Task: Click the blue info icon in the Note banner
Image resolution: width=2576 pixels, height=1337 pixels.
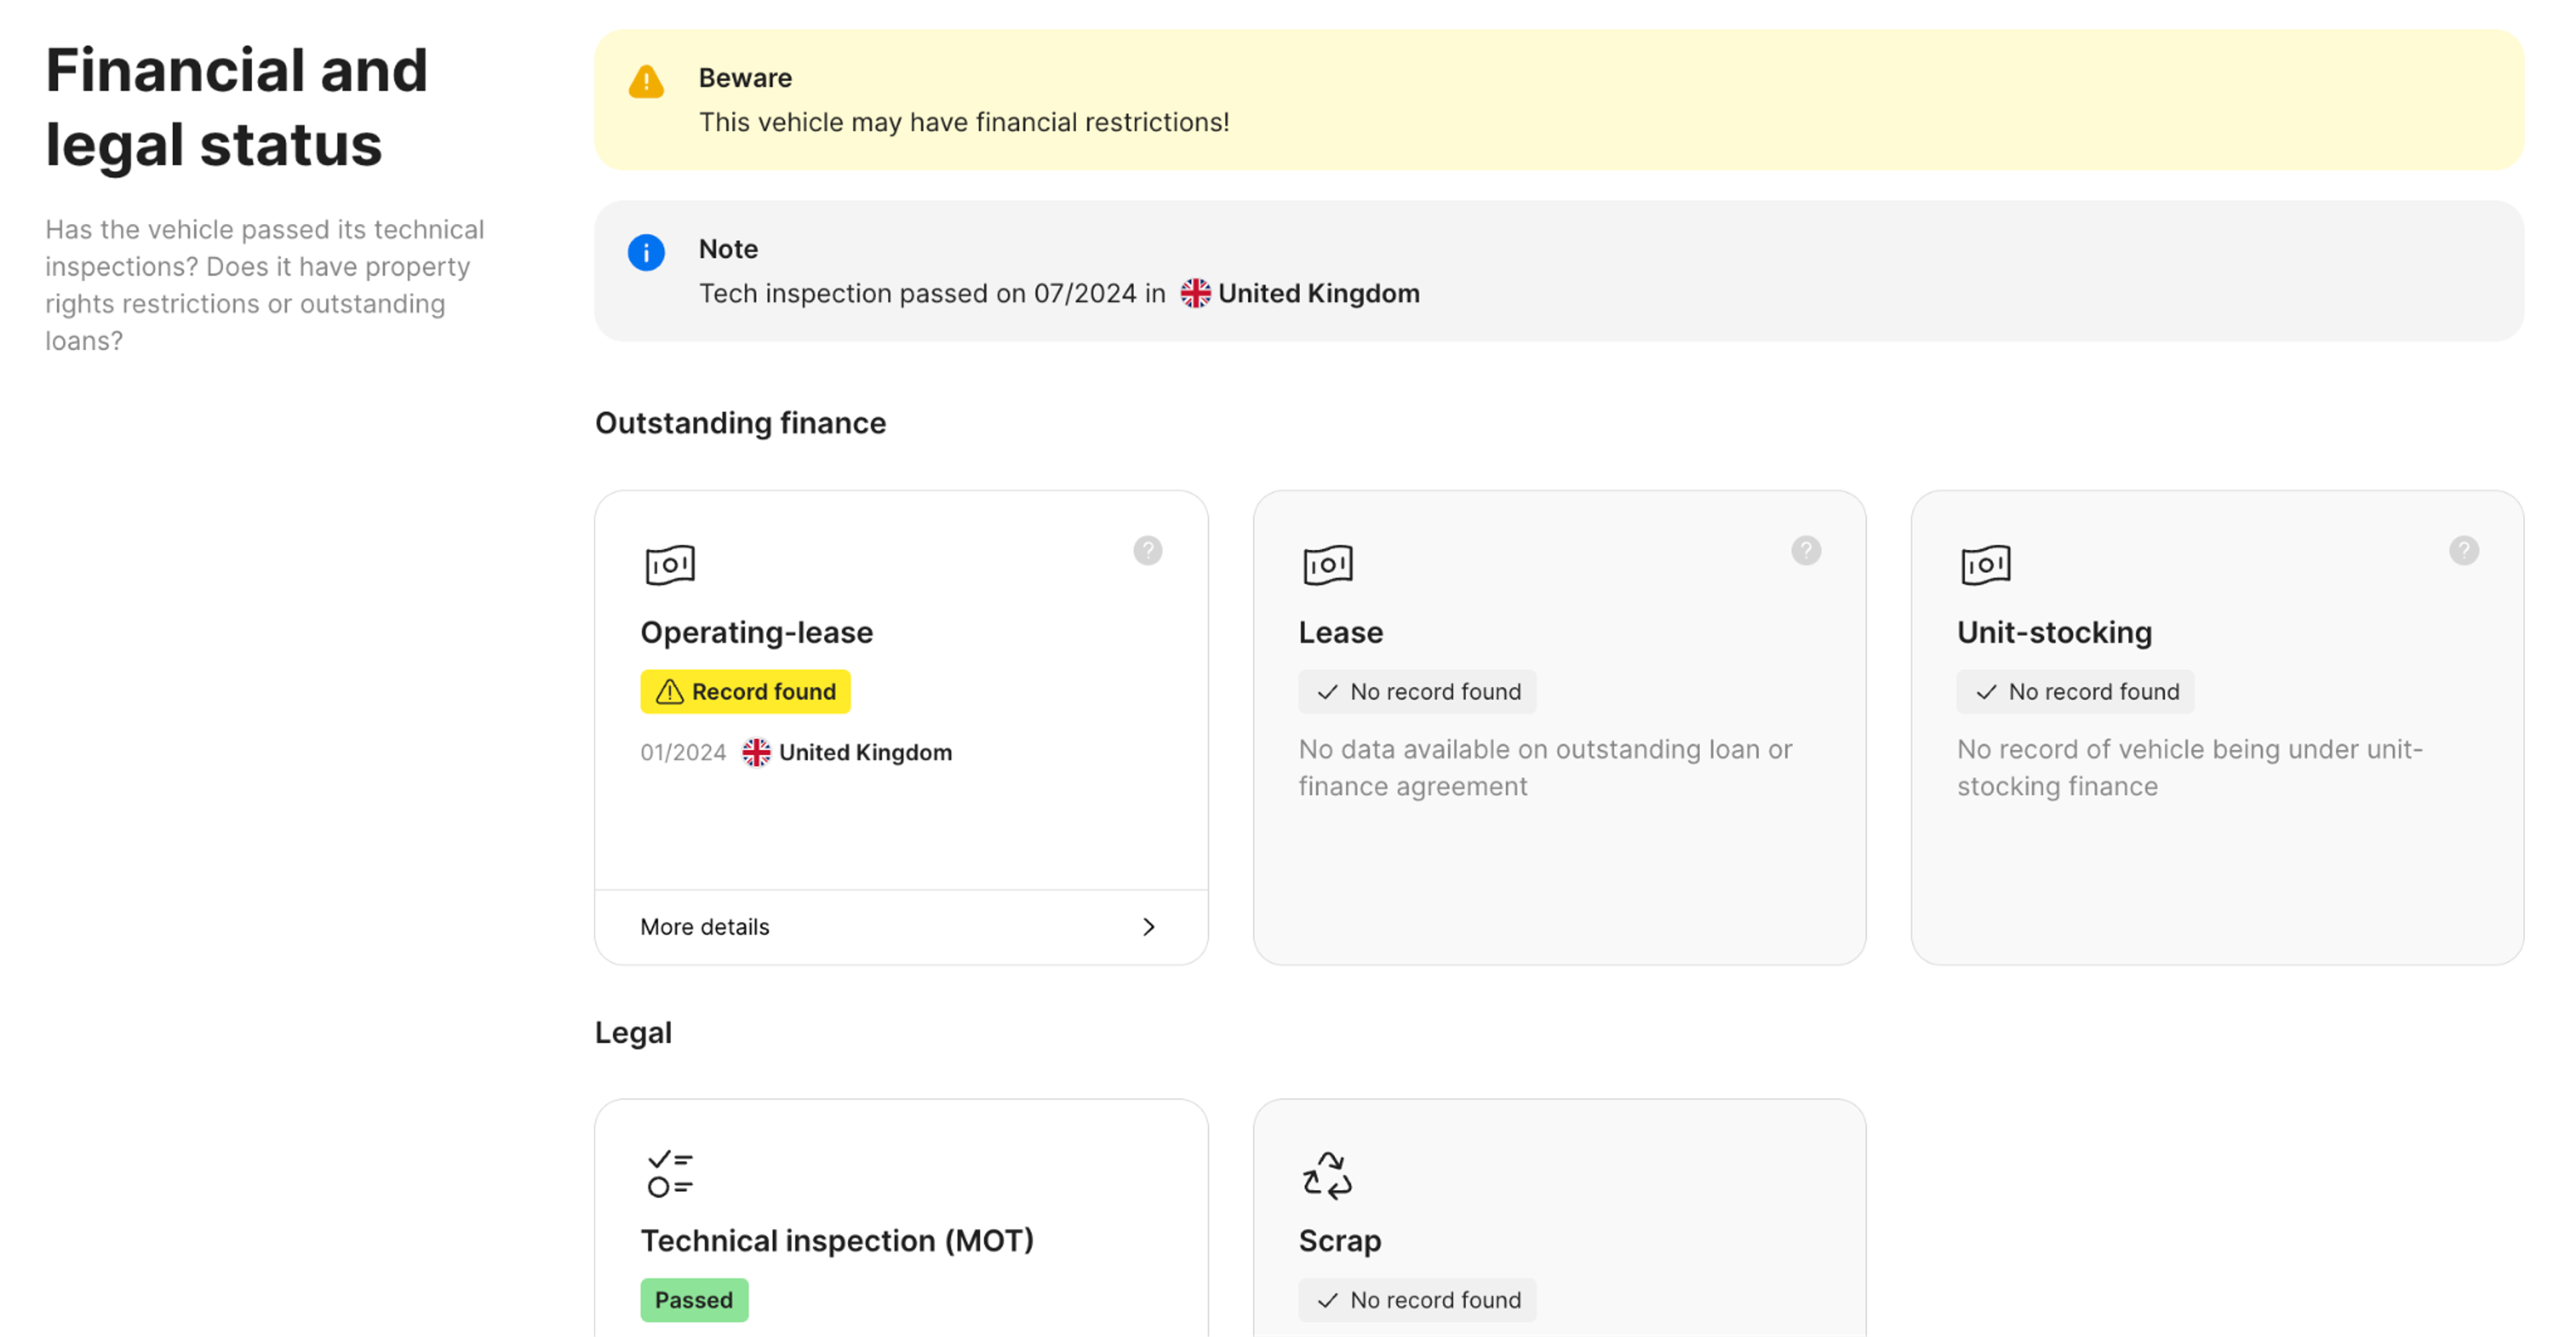Action: (x=646, y=253)
